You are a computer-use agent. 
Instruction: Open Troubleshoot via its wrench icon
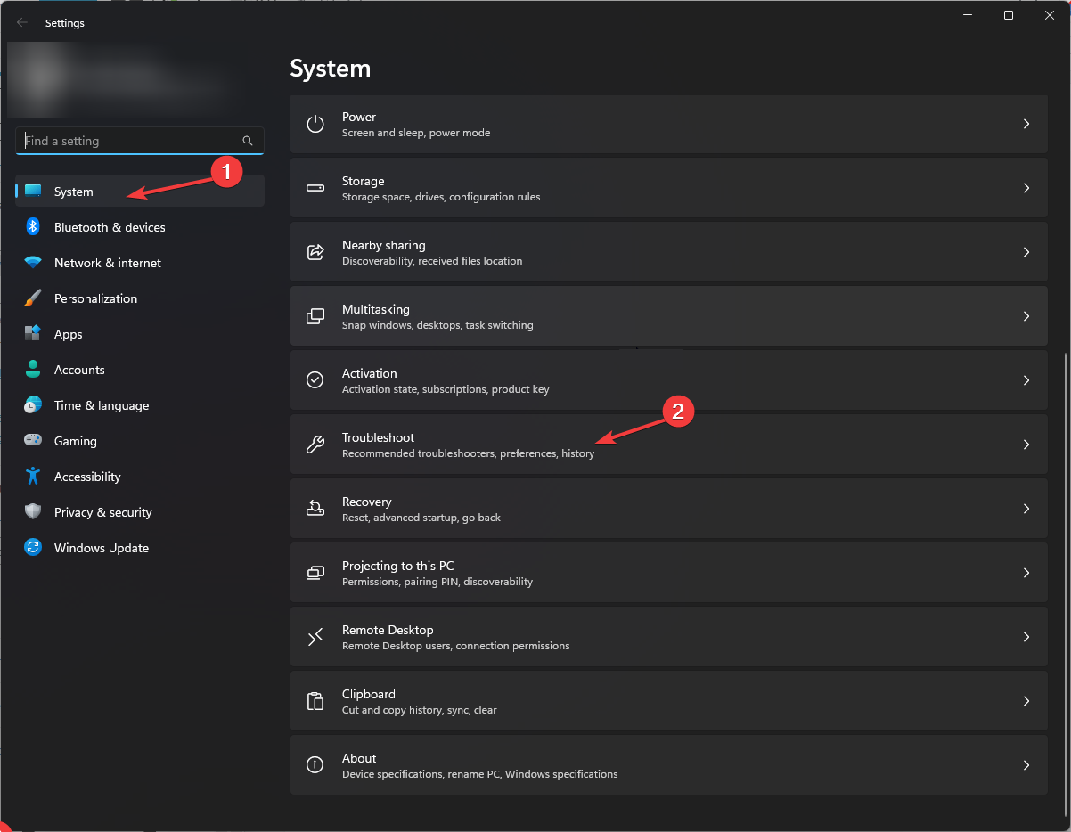point(315,445)
